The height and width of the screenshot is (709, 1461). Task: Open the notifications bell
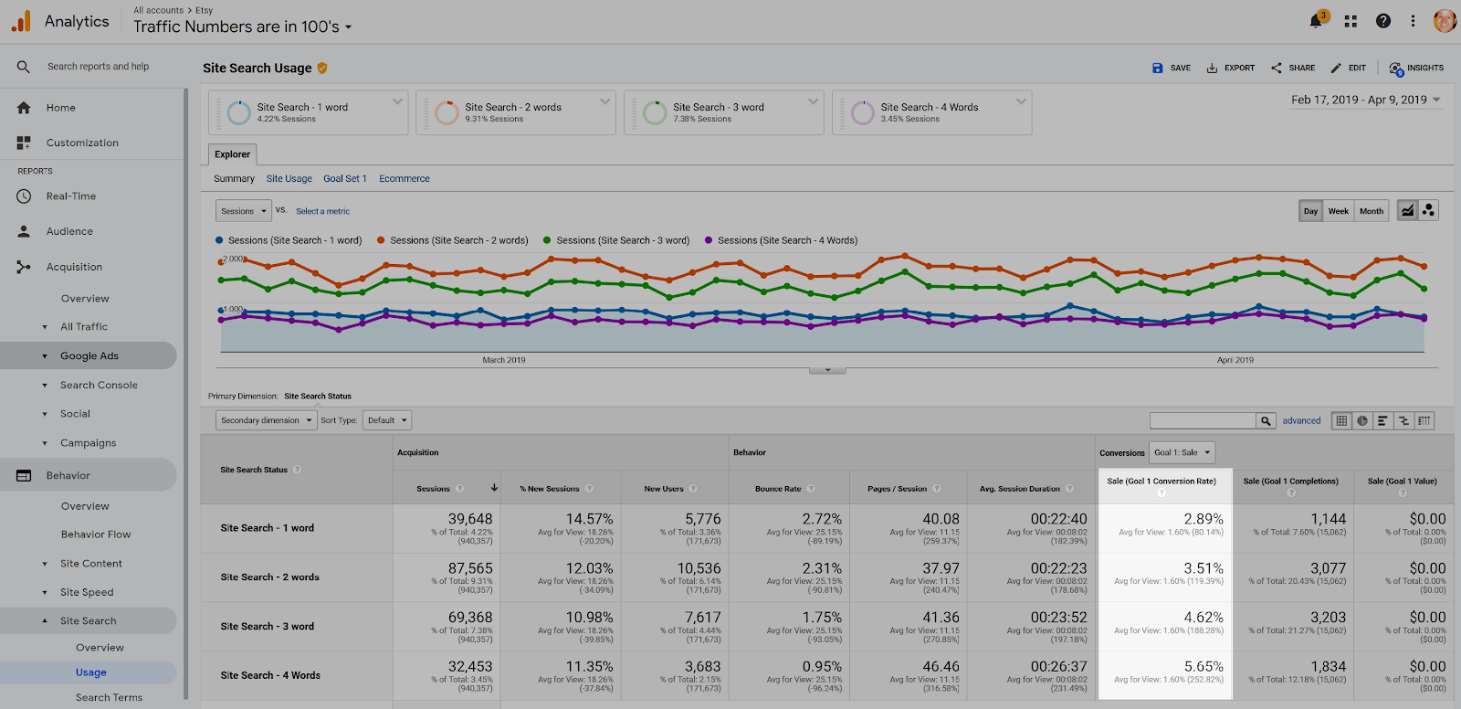click(1316, 21)
